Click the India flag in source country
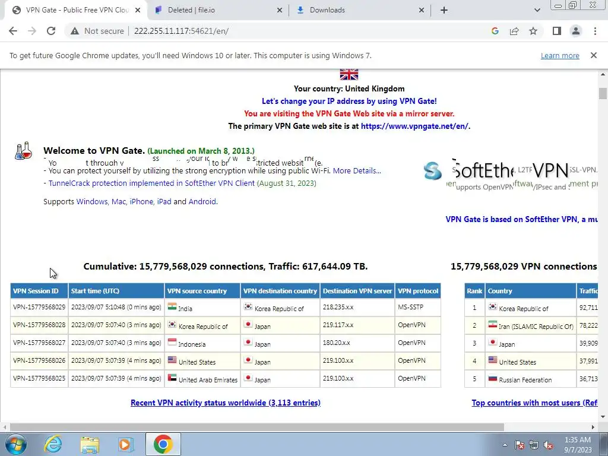 tap(172, 306)
